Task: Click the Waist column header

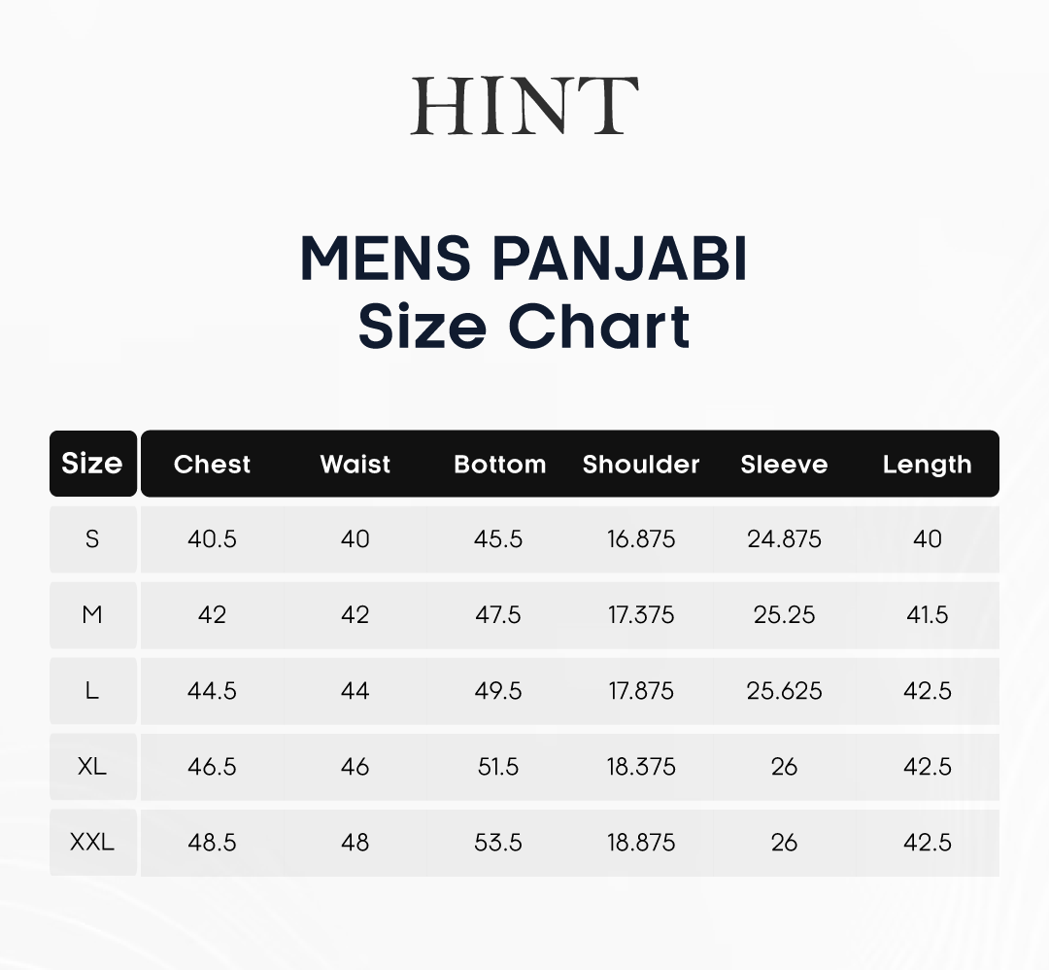Action: click(x=355, y=464)
